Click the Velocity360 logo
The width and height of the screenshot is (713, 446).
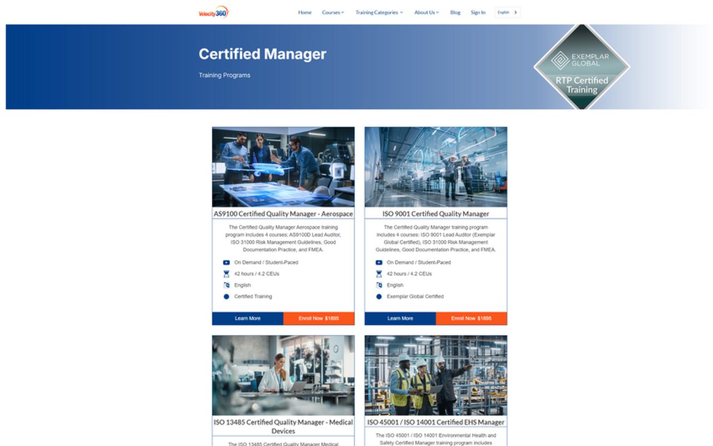point(213,12)
